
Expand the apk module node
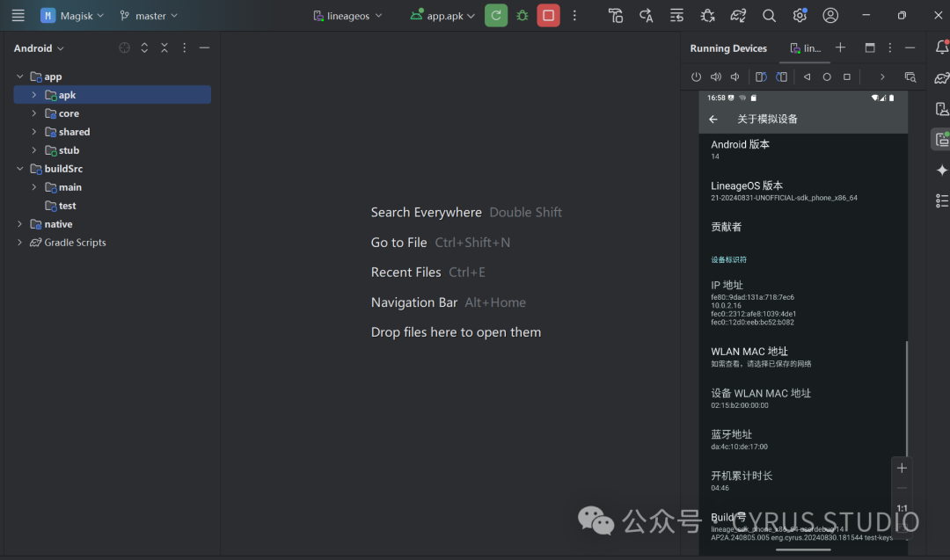click(34, 95)
